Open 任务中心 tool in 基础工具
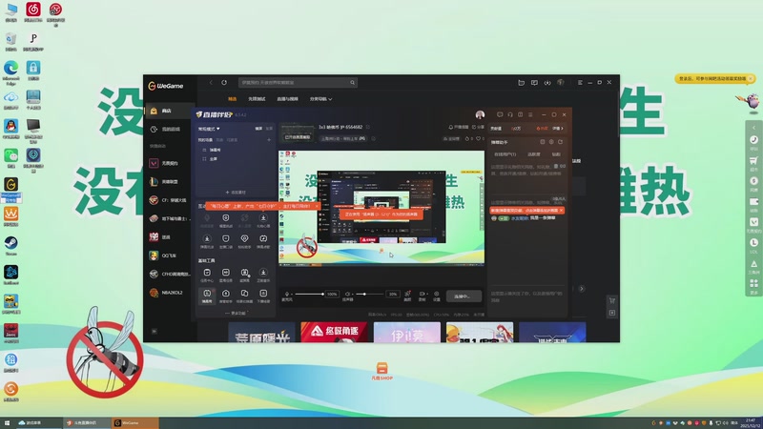 [x=207, y=275]
